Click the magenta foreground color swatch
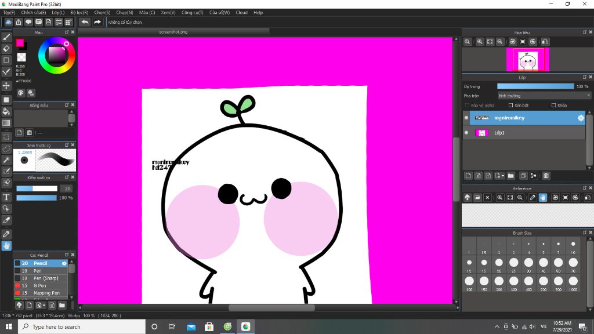This screenshot has height=334, width=594. coord(20,43)
